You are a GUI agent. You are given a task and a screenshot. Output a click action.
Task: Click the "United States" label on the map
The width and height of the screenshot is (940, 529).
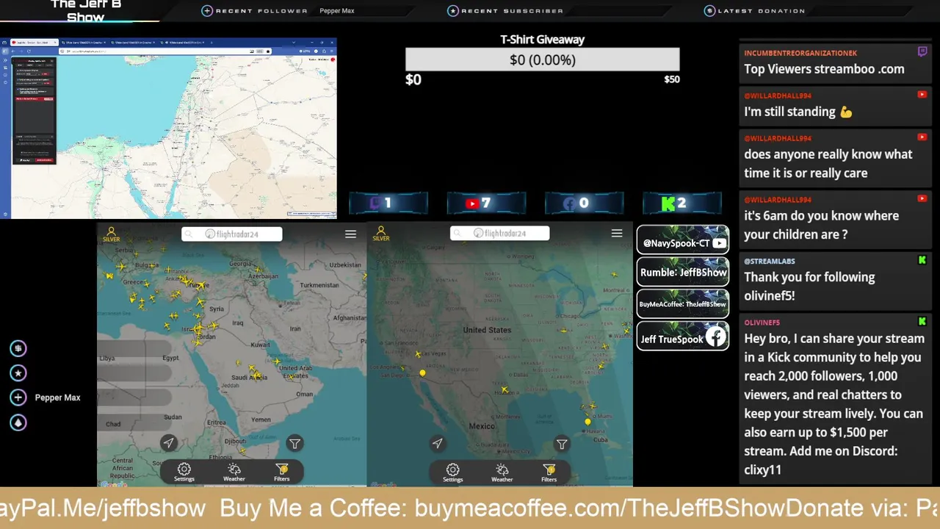487,330
